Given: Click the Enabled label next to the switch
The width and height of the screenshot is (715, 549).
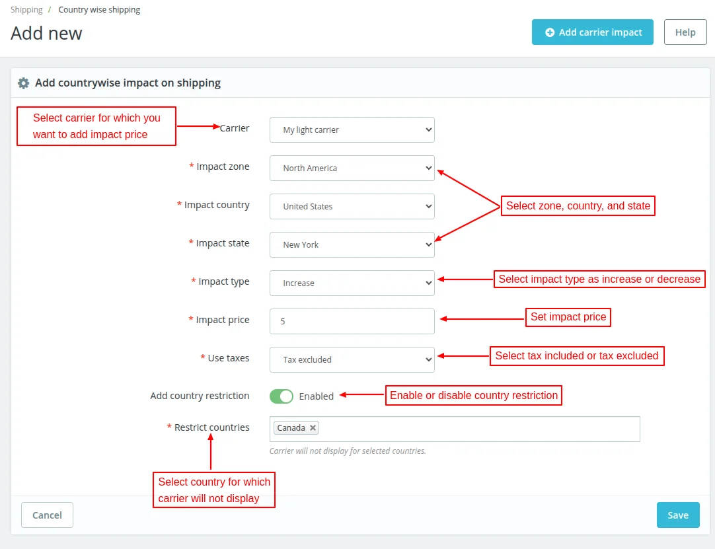Looking at the screenshot, I should 317,396.
